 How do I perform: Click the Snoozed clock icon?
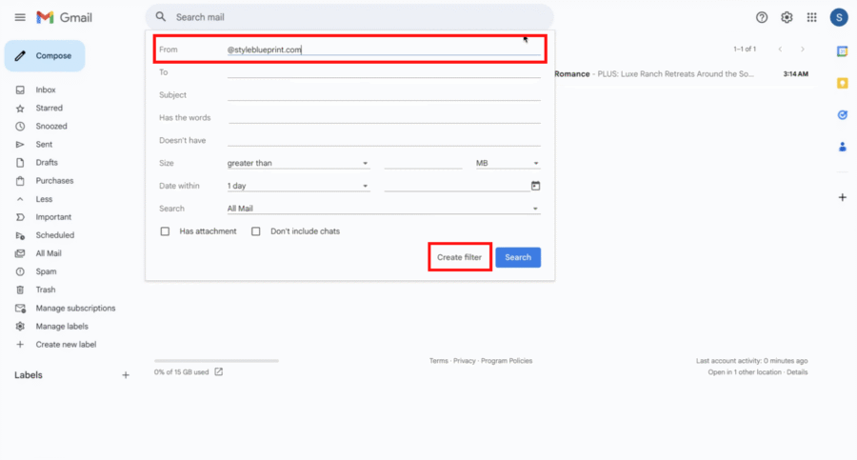20,127
